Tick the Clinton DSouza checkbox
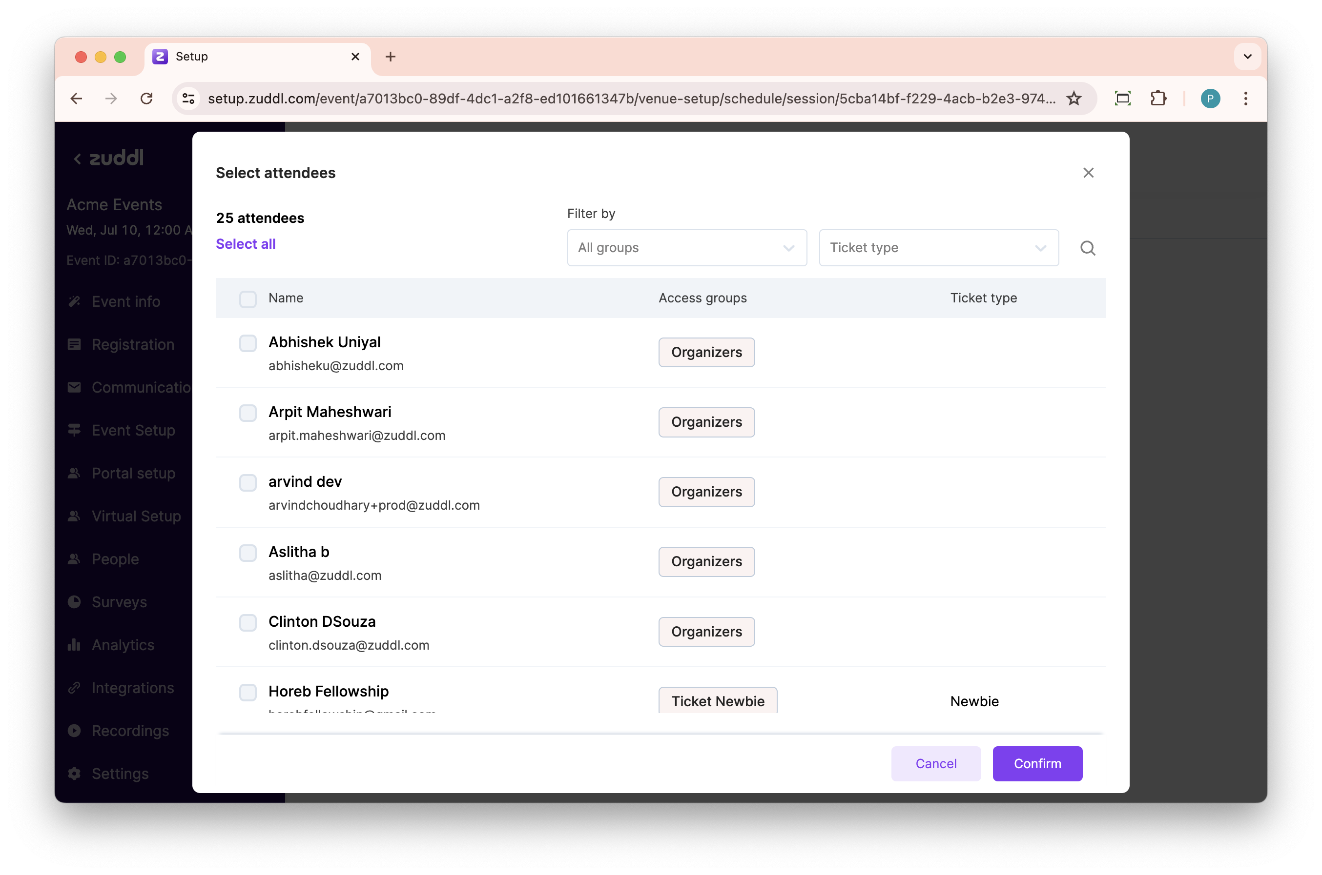The image size is (1322, 875). pyautogui.click(x=248, y=622)
